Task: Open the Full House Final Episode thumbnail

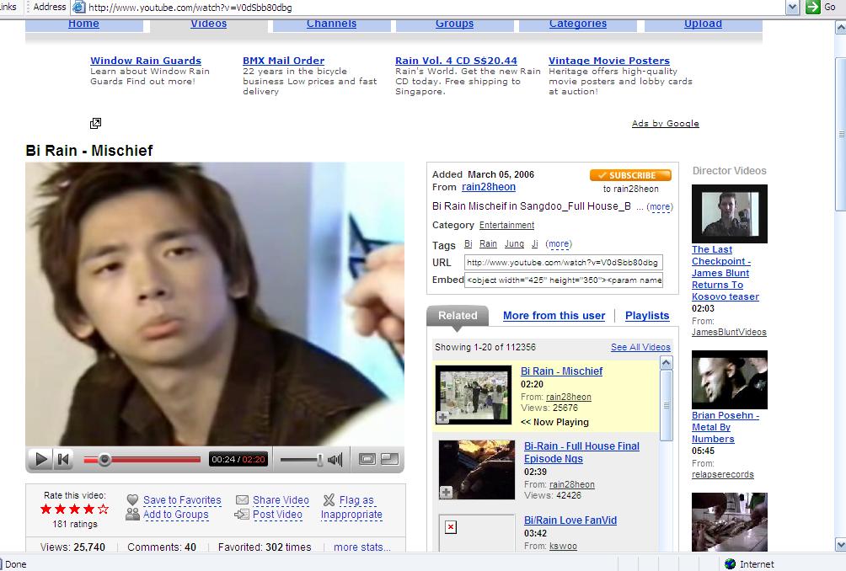Action: click(x=477, y=470)
